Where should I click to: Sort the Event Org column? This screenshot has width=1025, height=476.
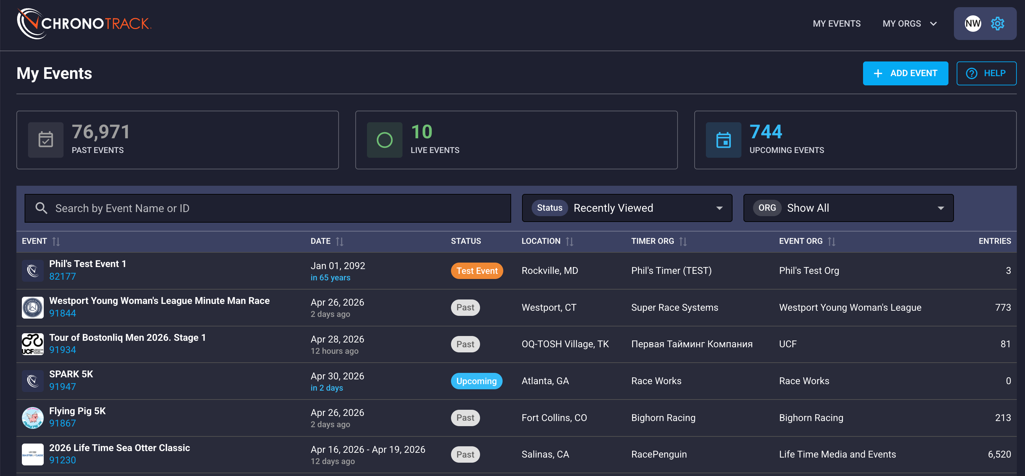pos(832,241)
